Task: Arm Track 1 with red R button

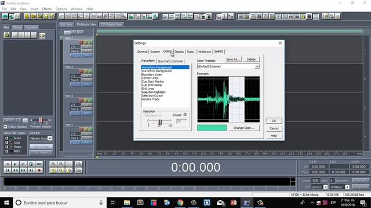Action: 81,42
